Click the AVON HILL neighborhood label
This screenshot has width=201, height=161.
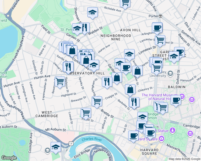point(130,30)
